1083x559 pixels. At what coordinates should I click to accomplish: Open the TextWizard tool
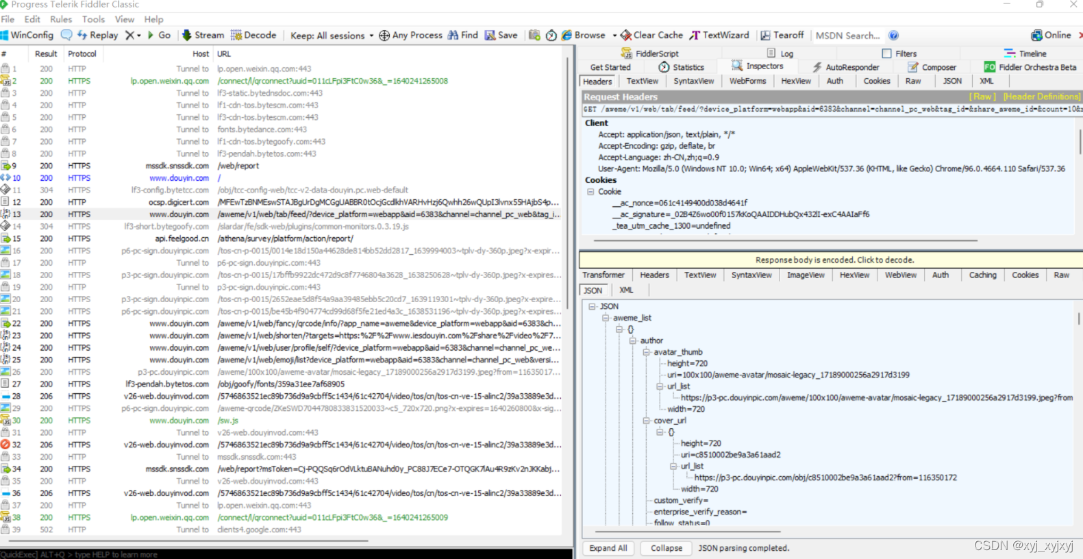tap(719, 35)
